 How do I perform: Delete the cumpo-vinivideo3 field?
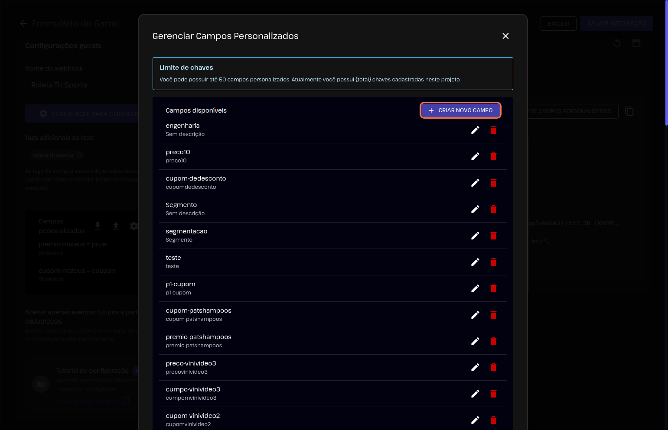[x=493, y=394]
